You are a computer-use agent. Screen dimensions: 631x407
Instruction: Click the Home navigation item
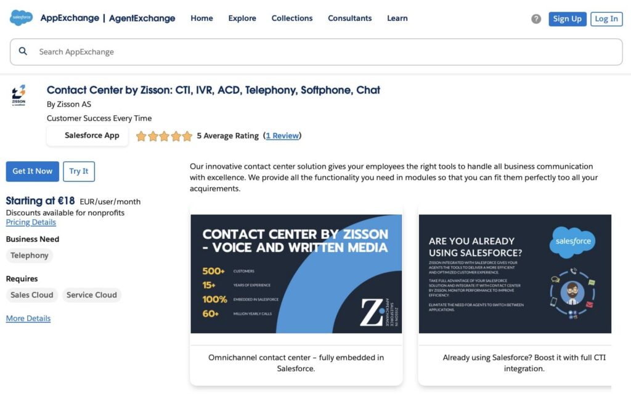pos(202,18)
